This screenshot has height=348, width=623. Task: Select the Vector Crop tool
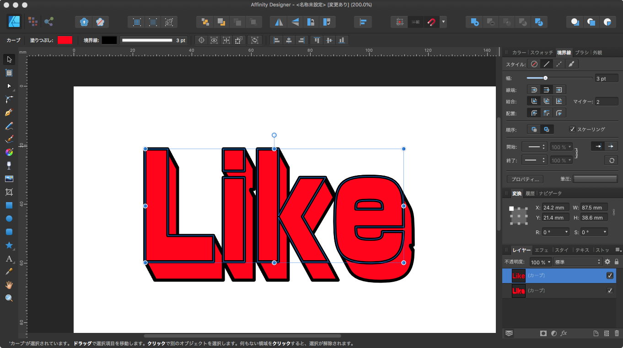coord(9,192)
